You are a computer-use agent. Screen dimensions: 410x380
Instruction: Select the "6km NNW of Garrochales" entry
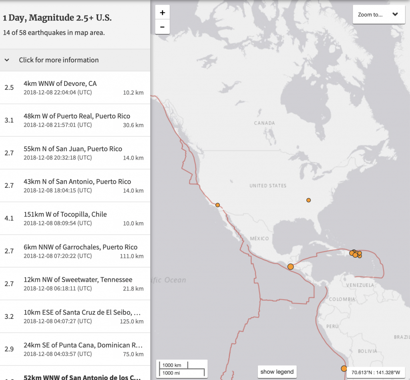click(75, 251)
